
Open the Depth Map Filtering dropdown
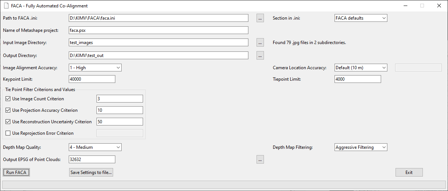click(x=361, y=147)
